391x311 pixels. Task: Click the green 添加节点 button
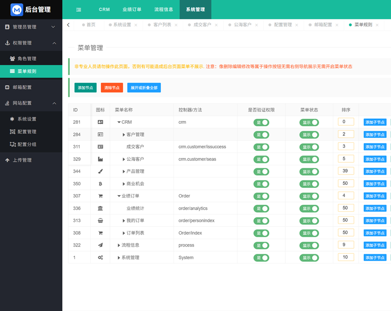[x=86, y=88]
